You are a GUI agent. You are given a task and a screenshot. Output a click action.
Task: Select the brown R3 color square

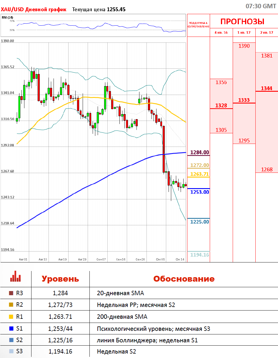click(11, 293)
